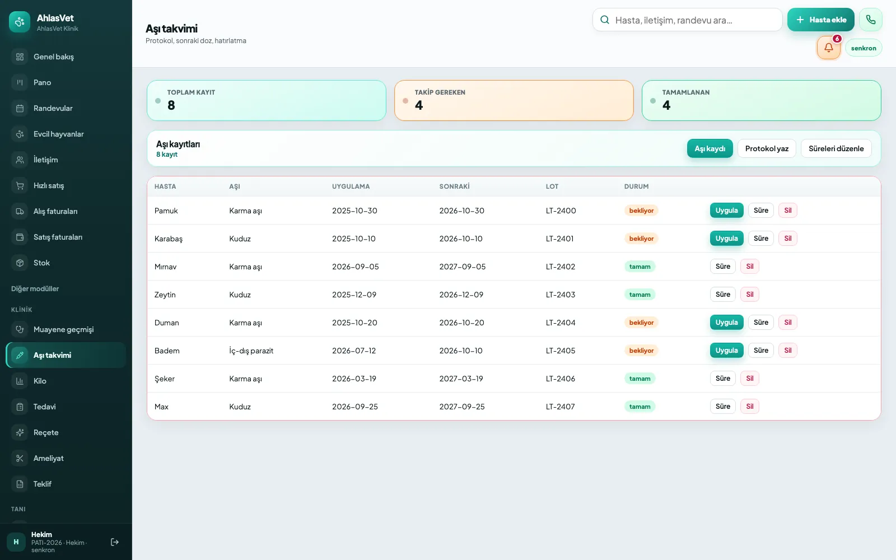
Task: Click the Toplam Kayıt summary card
Action: tap(267, 100)
